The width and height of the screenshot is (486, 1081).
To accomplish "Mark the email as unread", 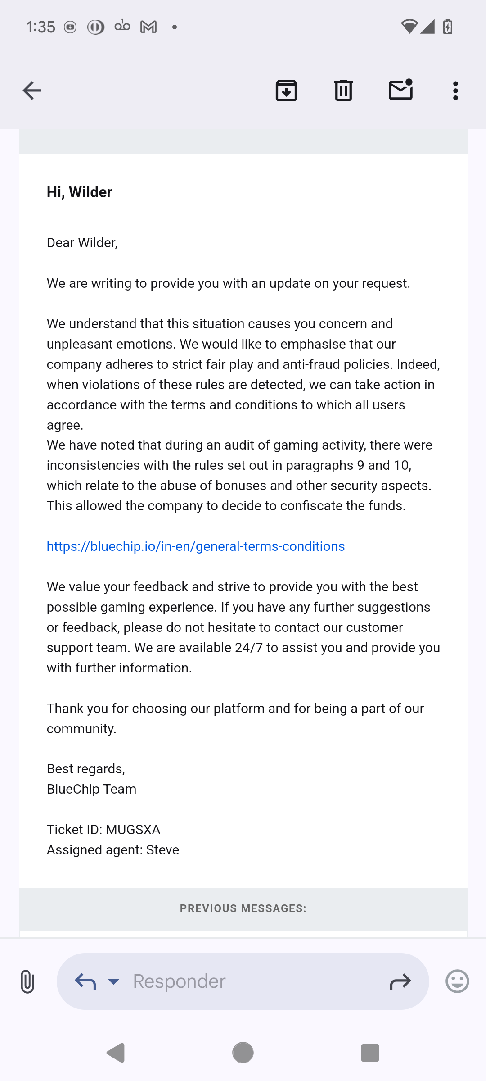I will [400, 90].
